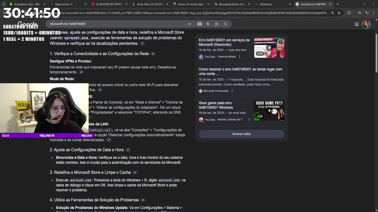Play the 3:15 Erro 0x80190001 video thumbnail

(x=269, y=48)
